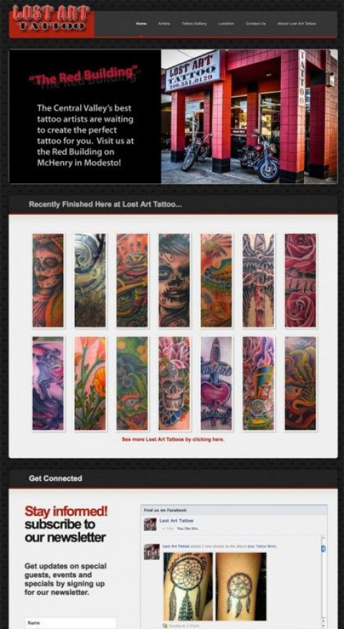Image resolution: width=344 pixels, height=629 pixels.
Task: Go to the Home menu item
Action: coord(141,24)
